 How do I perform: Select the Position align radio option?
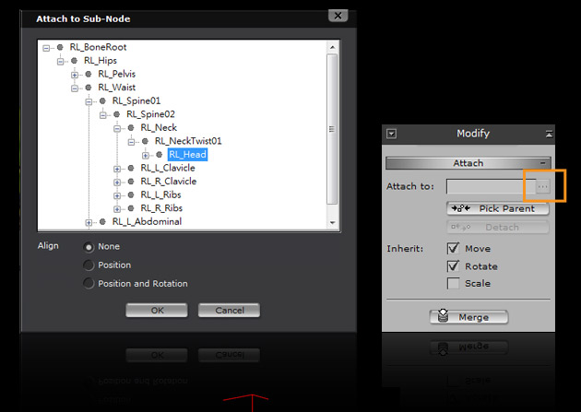(x=89, y=265)
